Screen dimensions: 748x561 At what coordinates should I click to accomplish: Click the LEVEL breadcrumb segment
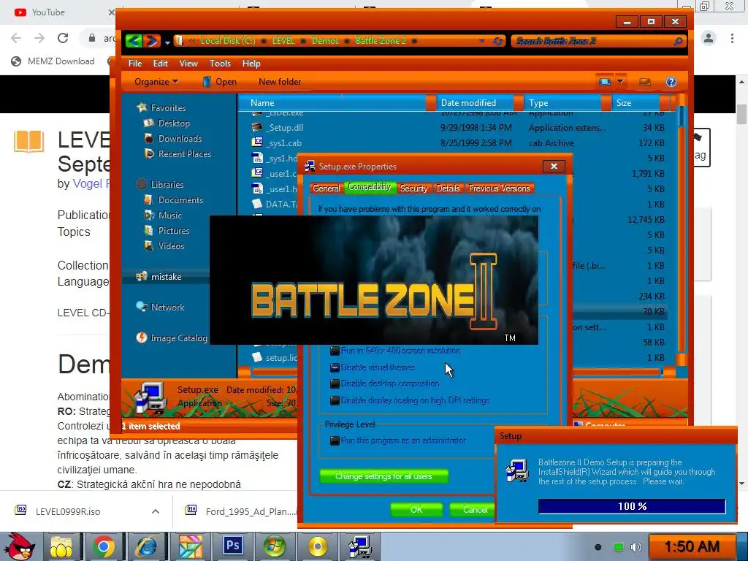tap(283, 41)
